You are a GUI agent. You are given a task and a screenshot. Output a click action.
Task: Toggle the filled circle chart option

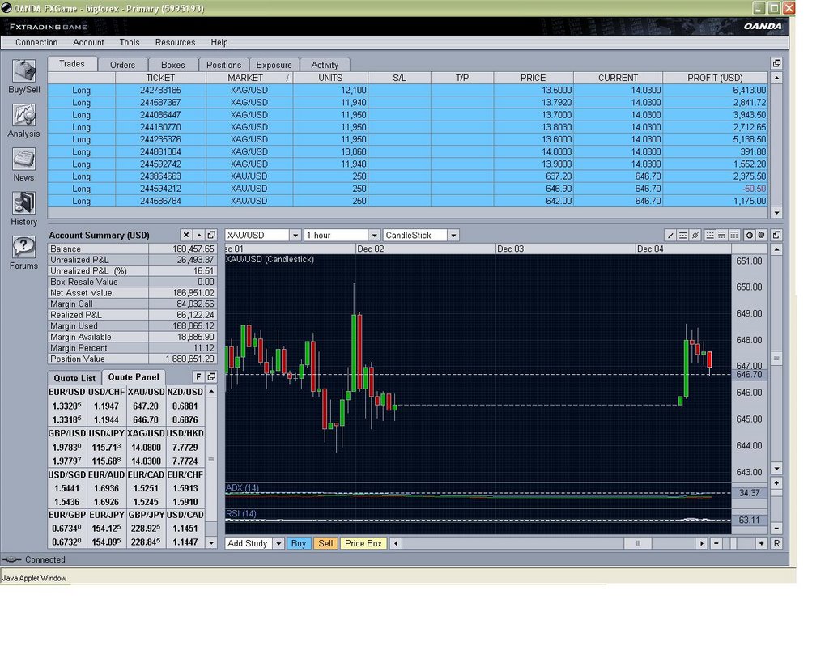(x=761, y=236)
